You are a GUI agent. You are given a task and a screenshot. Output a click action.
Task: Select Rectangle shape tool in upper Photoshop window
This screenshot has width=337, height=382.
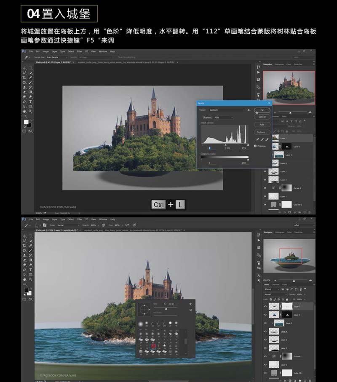[30, 107]
